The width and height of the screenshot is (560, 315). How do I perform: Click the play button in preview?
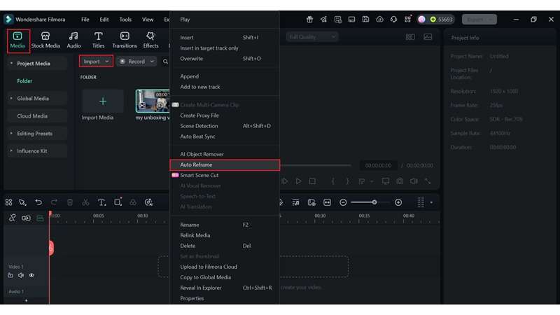coord(298,181)
